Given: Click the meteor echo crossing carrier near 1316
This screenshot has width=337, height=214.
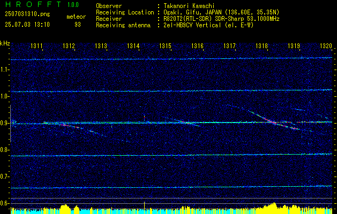Looking at the screenshot, I should (x=186, y=123).
